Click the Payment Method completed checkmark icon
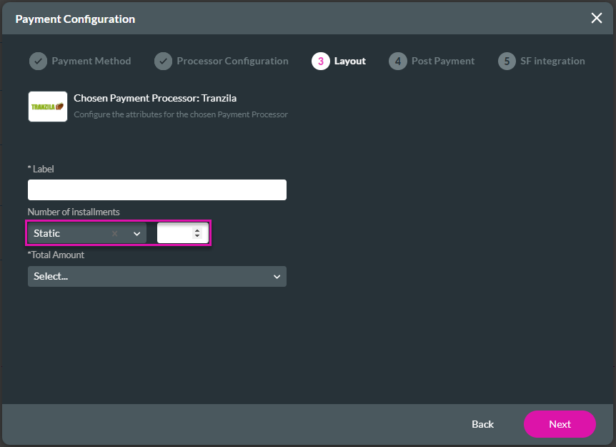This screenshot has height=447, width=616. point(38,61)
